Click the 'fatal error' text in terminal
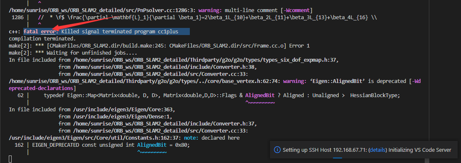The width and height of the screenshot is (461, 163). click(x=39, y=31)
